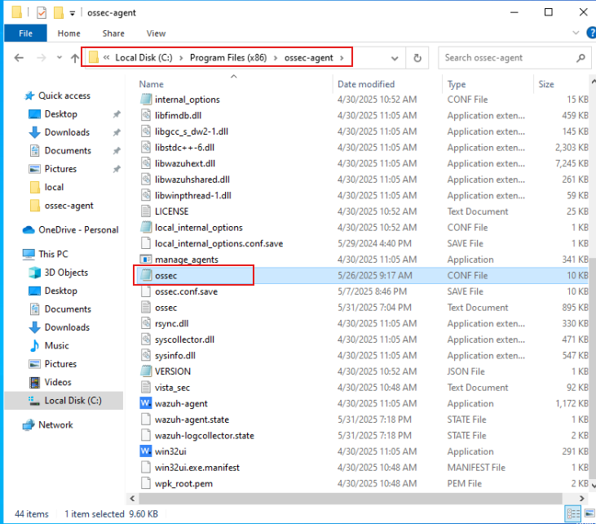Click ossec-agent breadcrumb segment
This screenshot has height=524, width=596.
309,57
